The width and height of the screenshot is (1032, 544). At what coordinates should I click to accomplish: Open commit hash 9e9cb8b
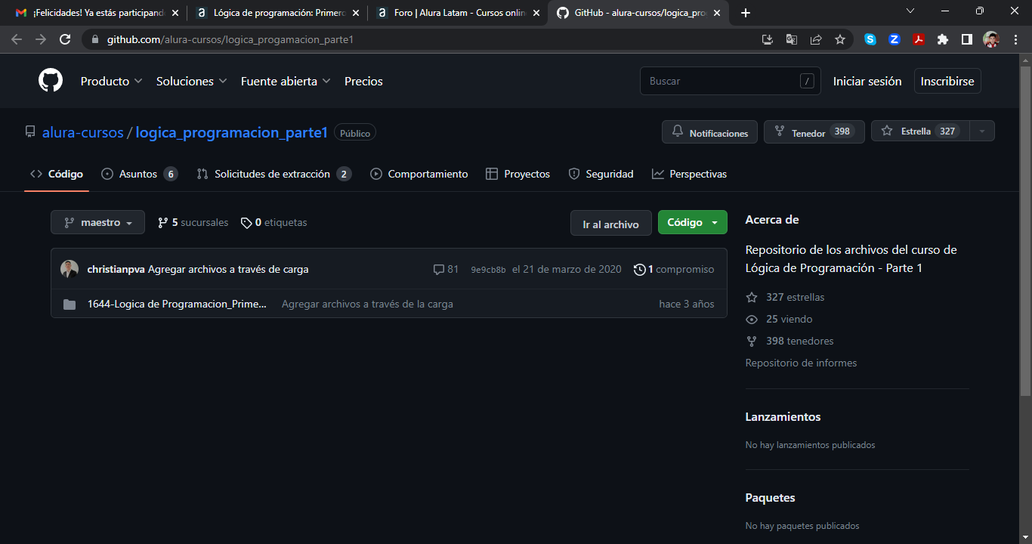(488, 270)
